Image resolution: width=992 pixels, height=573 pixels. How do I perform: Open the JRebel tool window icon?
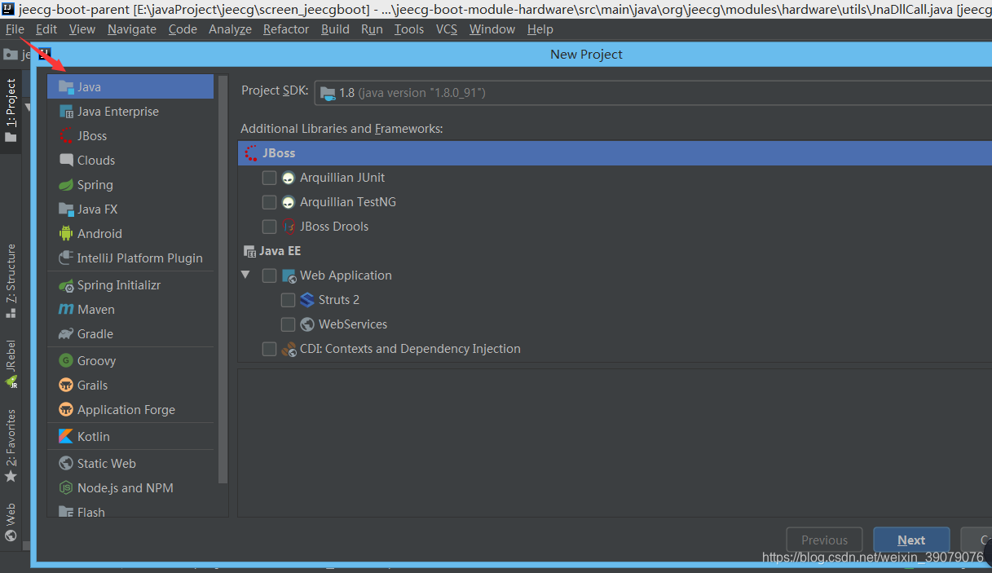click(x=11, y=381)
